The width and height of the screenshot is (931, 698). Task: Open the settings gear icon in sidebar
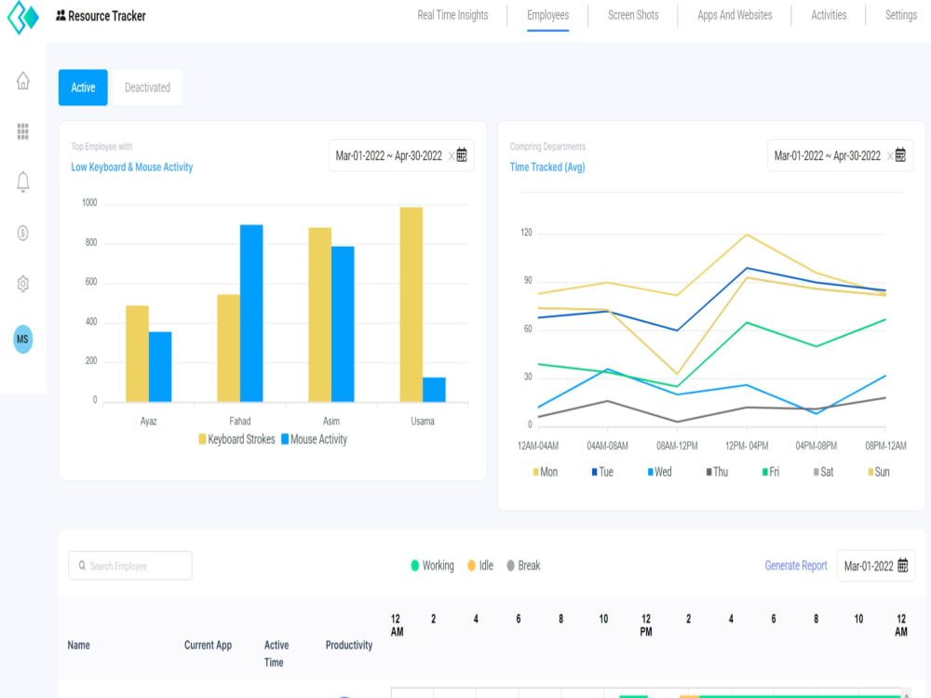pyautogui.click(x=22, y=284)
